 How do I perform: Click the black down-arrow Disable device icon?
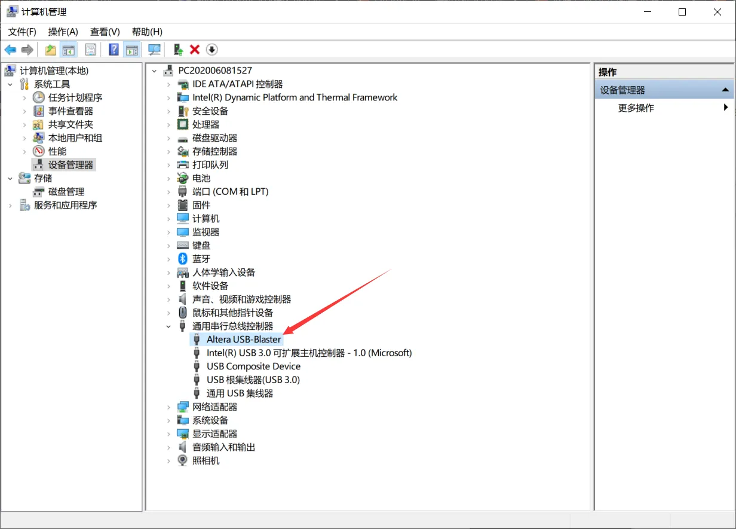[x=211, y=50]
